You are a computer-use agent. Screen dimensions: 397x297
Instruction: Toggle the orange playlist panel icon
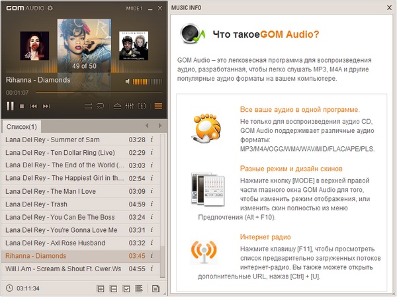pyautogui.click(x=159, y=106)
